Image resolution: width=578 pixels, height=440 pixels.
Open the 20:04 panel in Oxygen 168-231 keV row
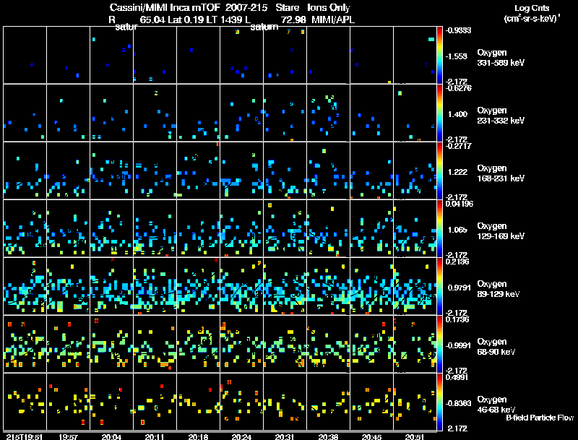point(111,171)
